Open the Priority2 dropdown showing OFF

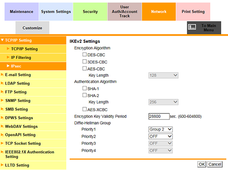161,136
